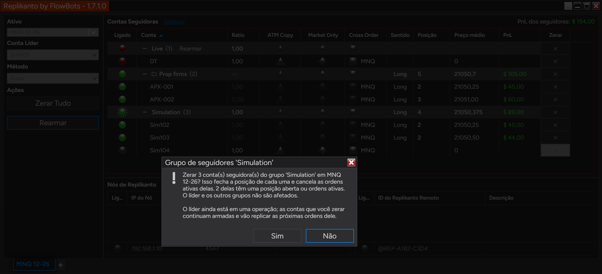Collapse the Live (1) group

(x=145, y=49)
